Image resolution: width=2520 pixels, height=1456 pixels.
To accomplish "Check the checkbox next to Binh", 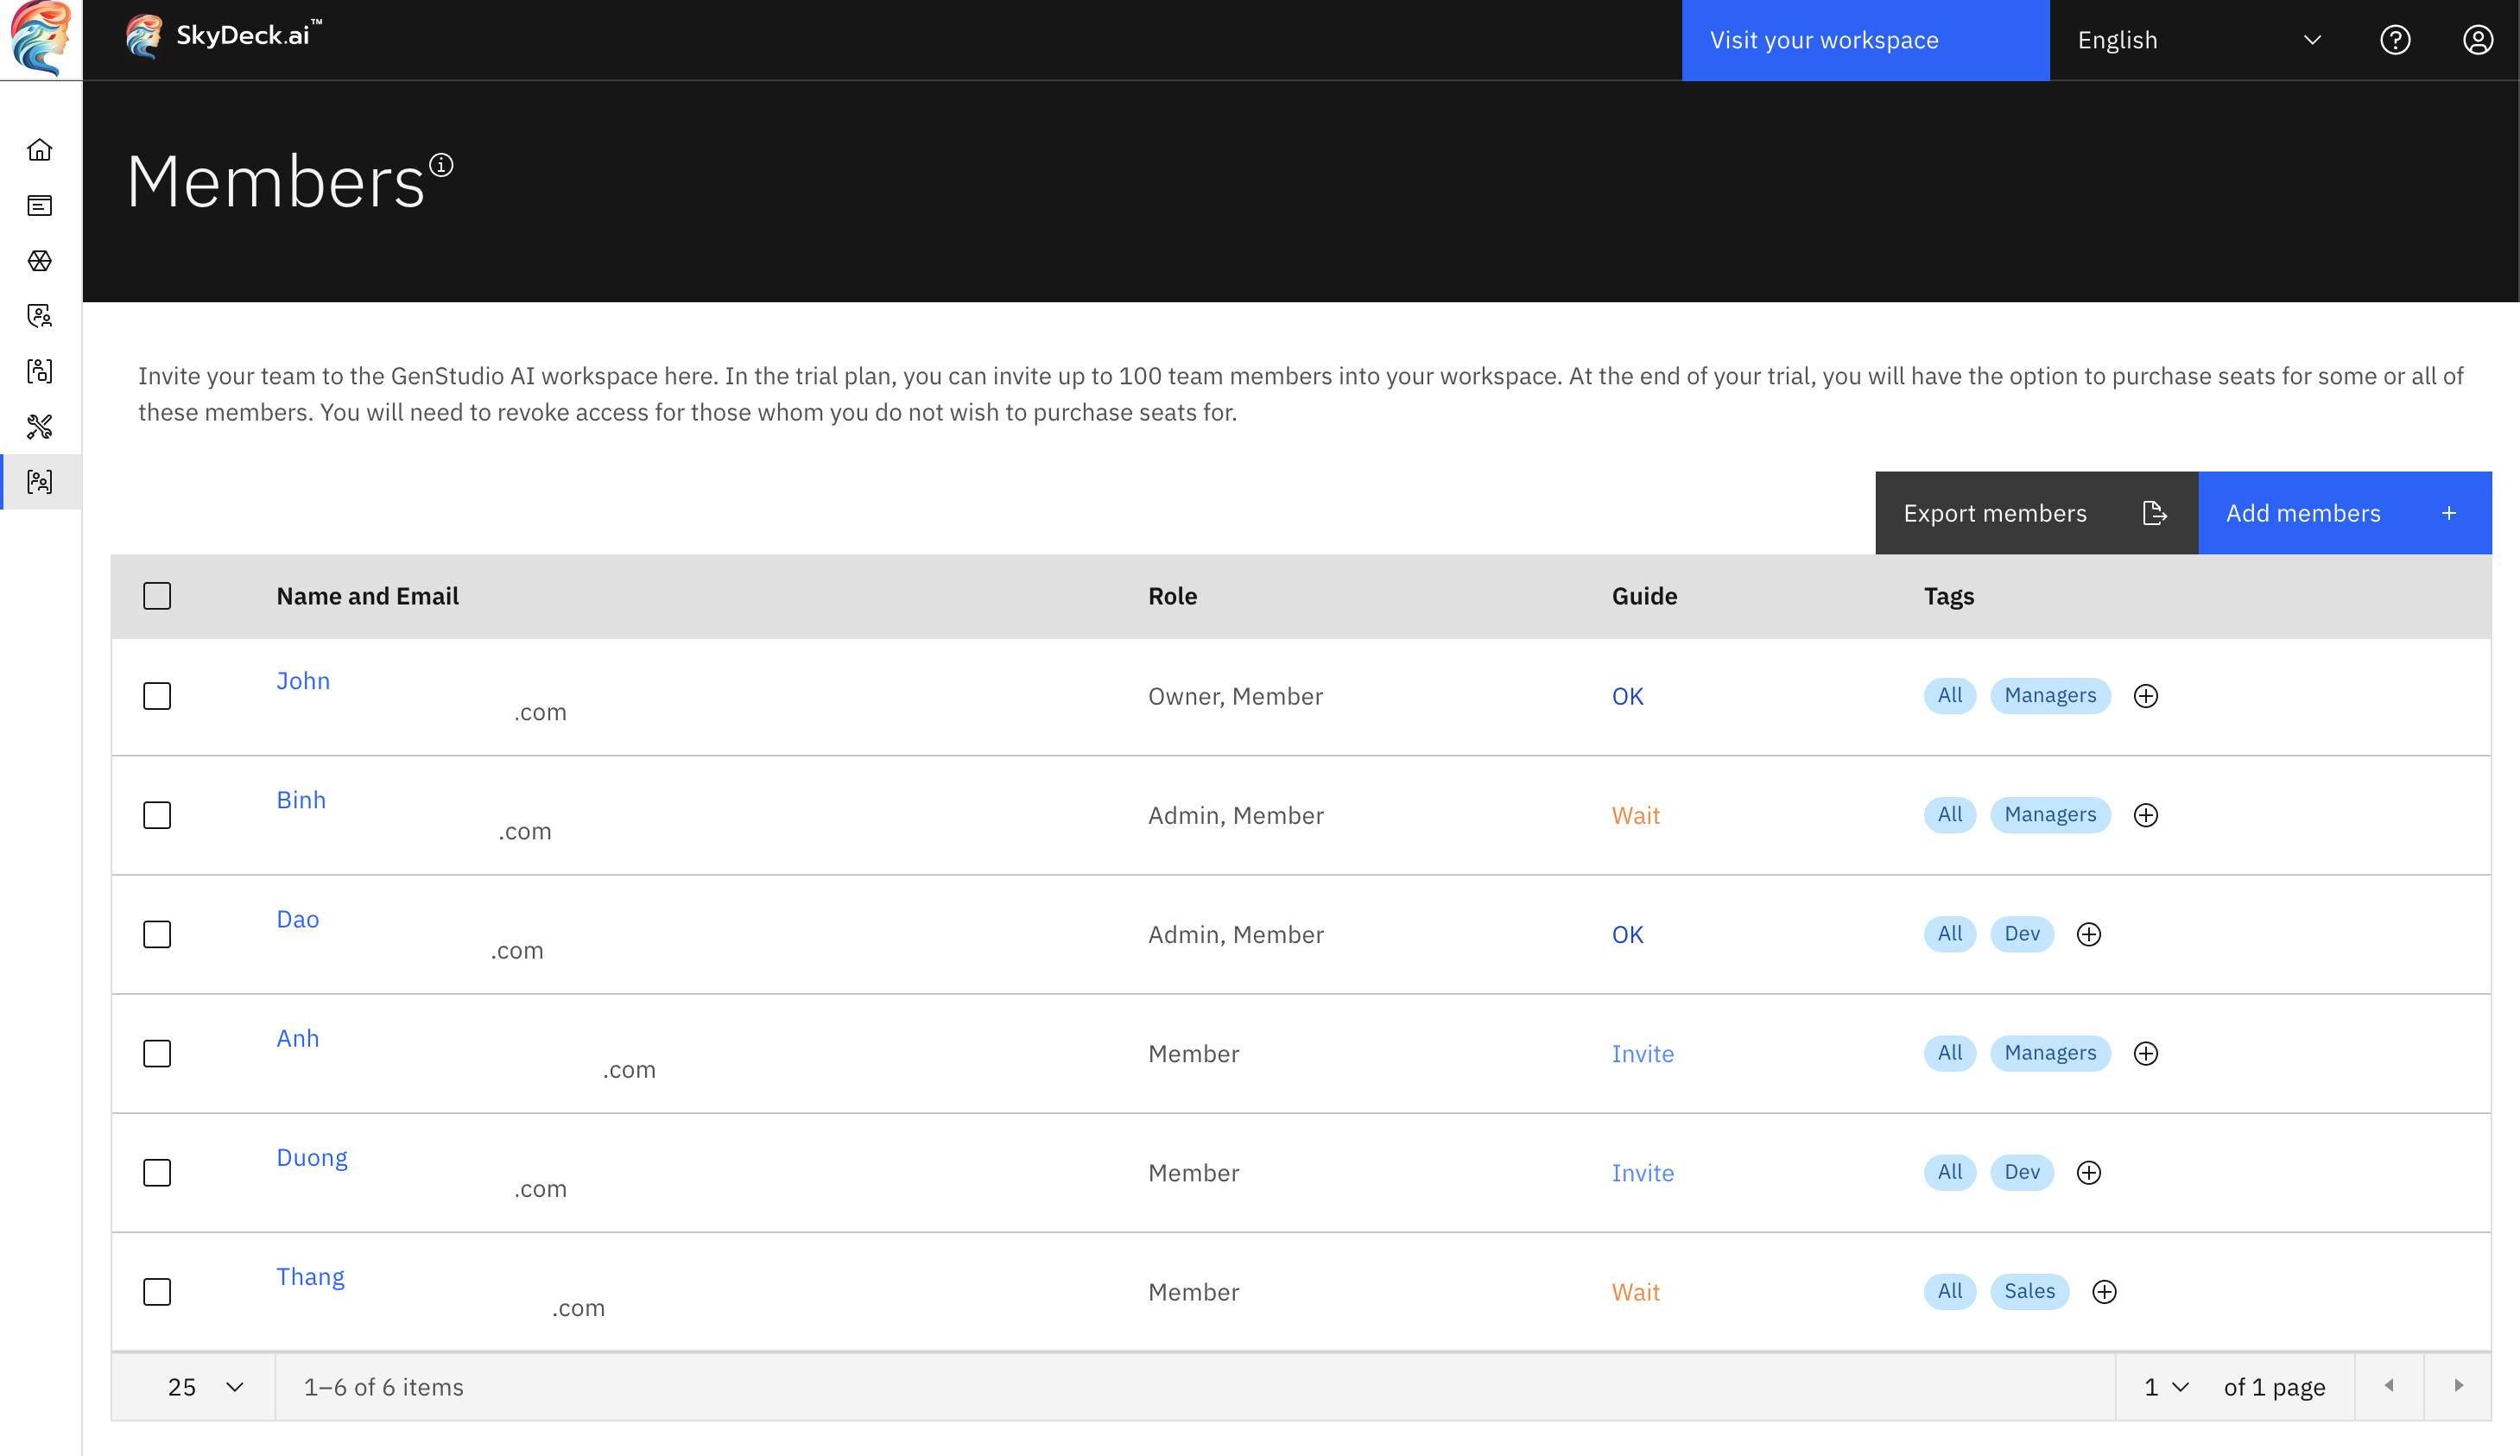I will tap(157, 815).
